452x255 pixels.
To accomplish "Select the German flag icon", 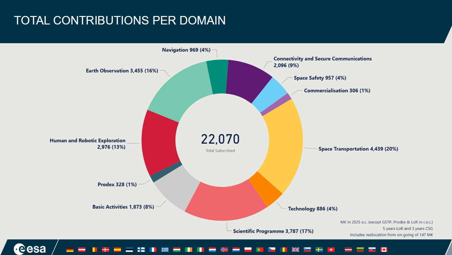I will [70, 250].
